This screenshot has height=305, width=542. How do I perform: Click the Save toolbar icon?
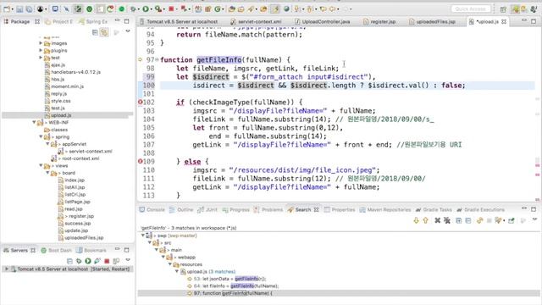click(x=19, y=9)
